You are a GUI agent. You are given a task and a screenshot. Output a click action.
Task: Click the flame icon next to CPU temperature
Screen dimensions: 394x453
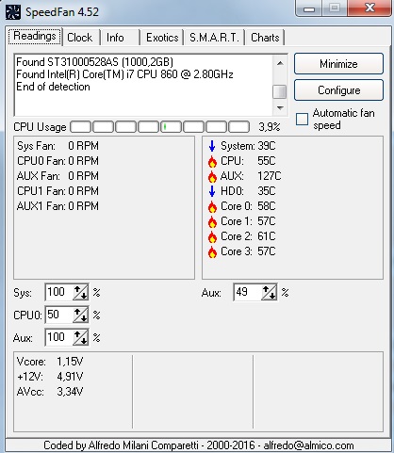click(x=212, y=162)
